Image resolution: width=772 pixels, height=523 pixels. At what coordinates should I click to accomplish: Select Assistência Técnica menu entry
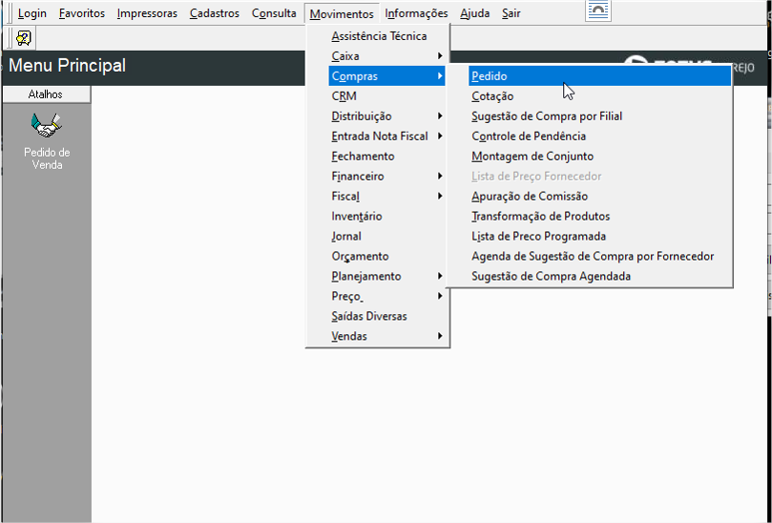[378, 36]
